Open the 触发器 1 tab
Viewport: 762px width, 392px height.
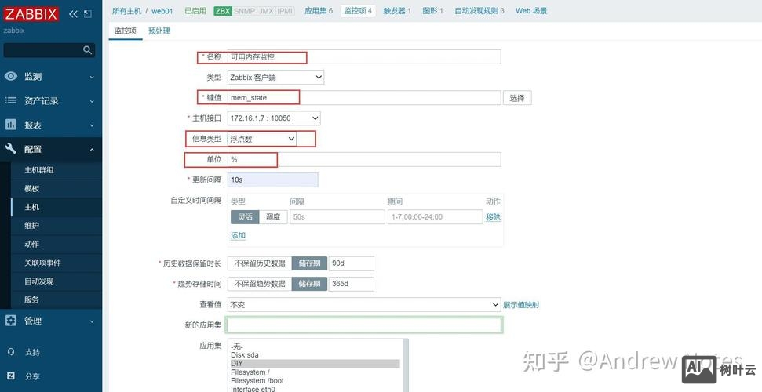pyautogui.click(x=397, y=11)
